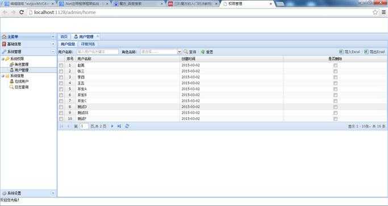Click the 系统信息 folder icon
The height and width of the screenshot is (206, 388).
click(x=7, y=76)
